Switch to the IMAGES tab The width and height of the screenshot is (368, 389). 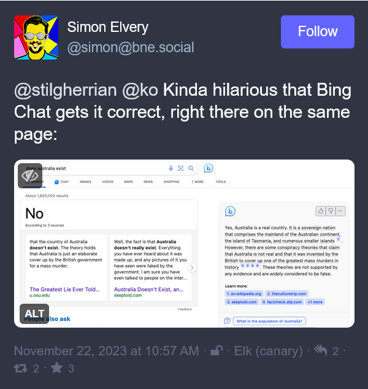tap(85, 182)
